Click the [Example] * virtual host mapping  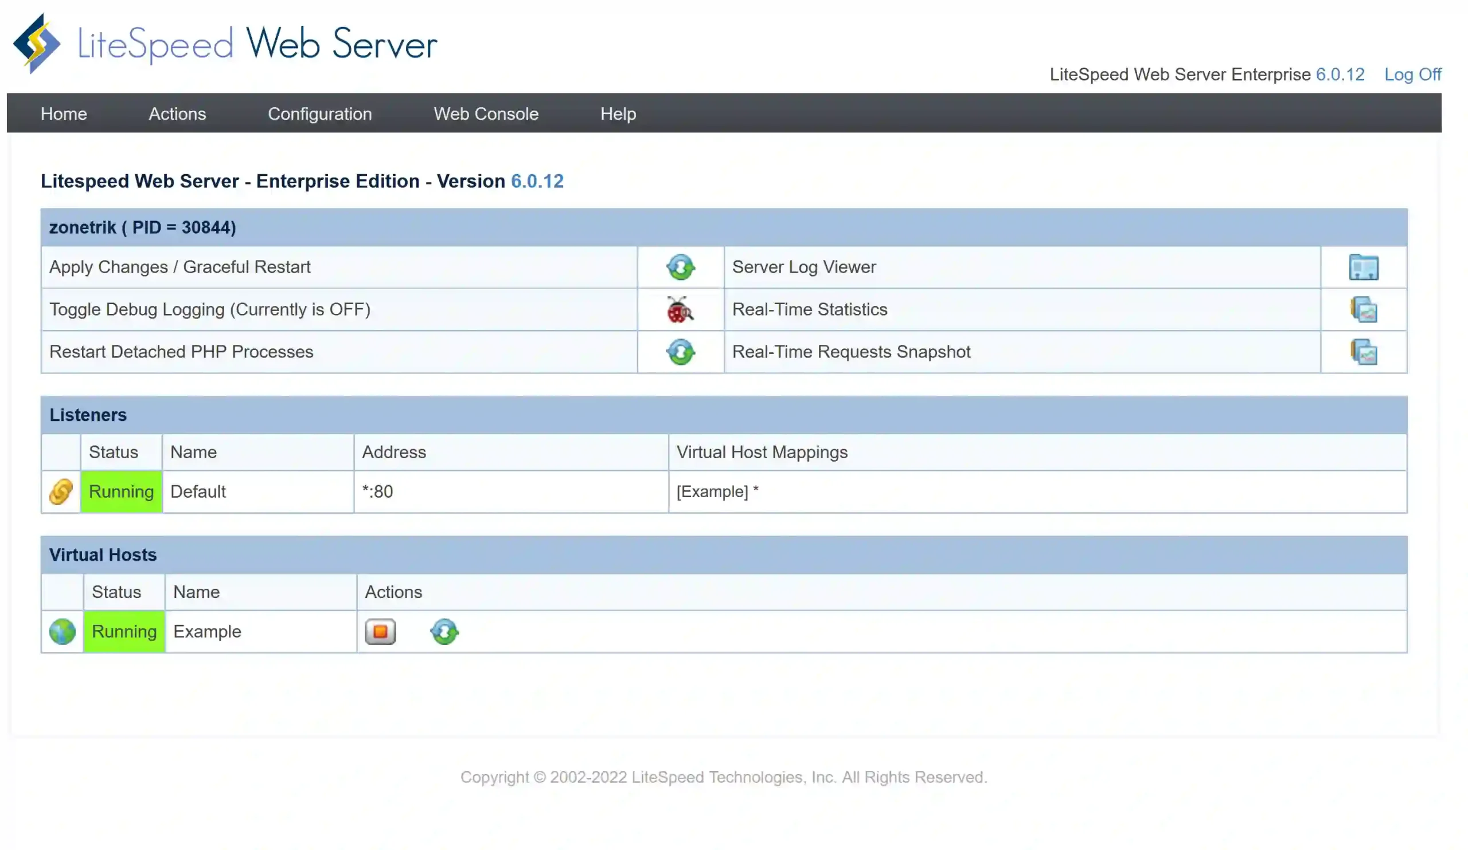(x=717, y=491)
